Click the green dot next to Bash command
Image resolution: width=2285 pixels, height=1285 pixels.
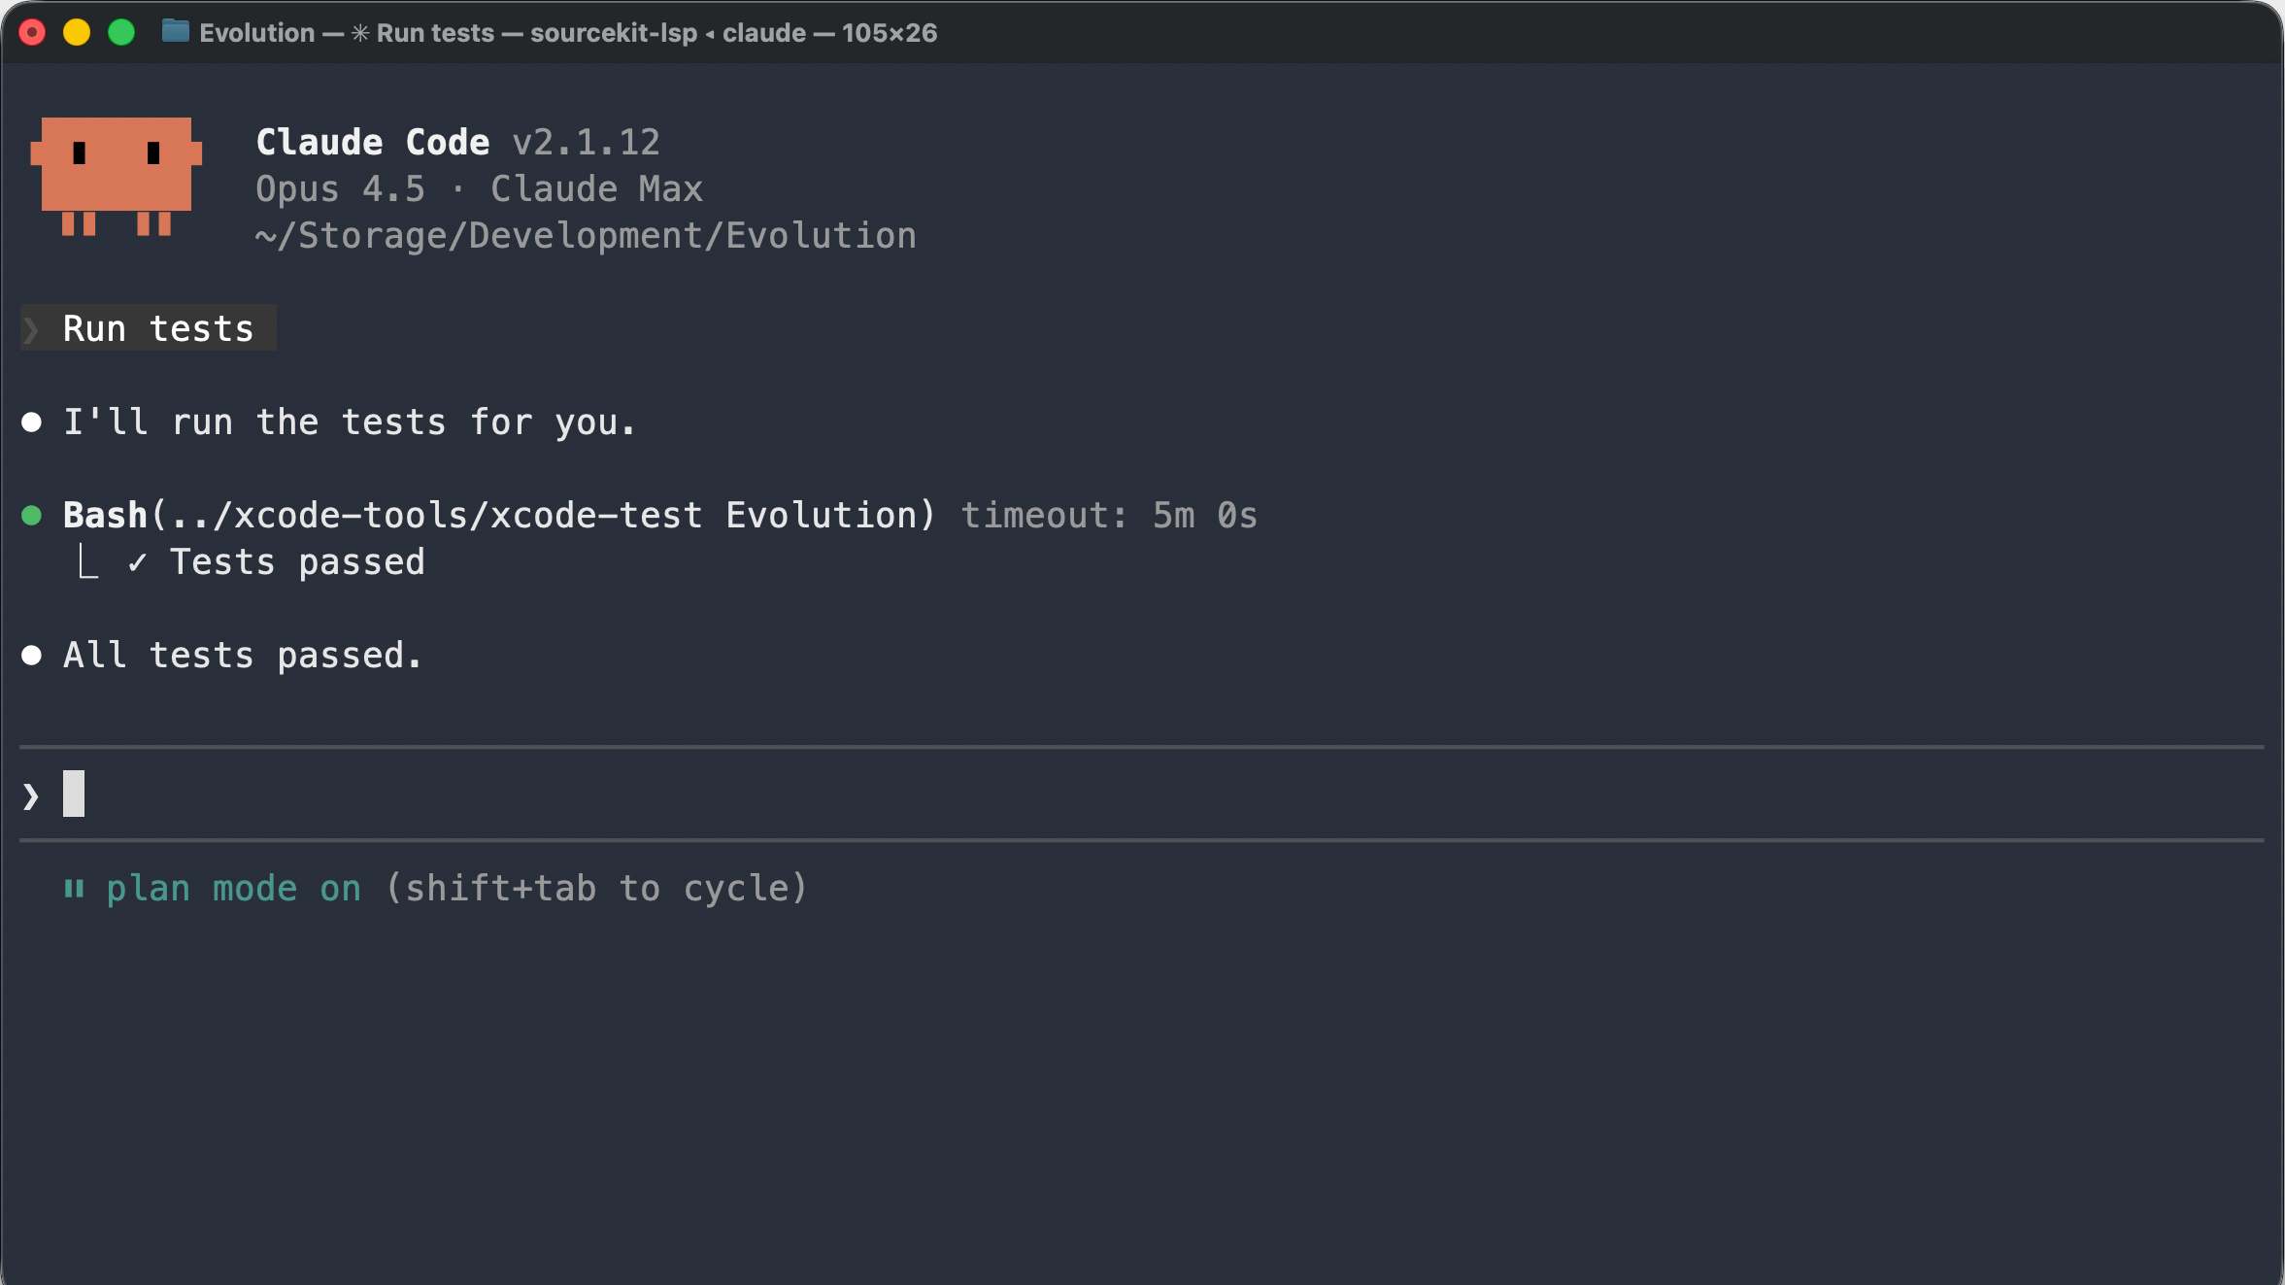32,515
